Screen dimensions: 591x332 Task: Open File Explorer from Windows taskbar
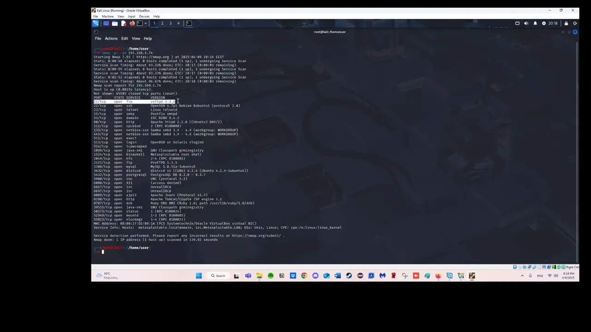(x=259, y=276)
